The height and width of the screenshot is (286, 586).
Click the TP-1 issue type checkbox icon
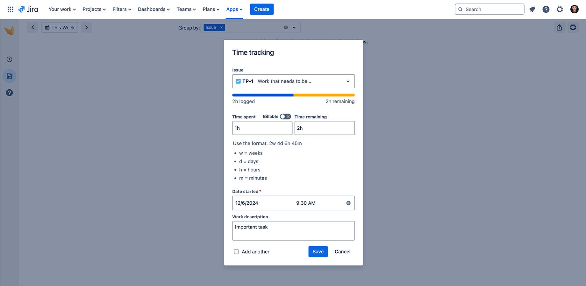(x=238, y=81)
